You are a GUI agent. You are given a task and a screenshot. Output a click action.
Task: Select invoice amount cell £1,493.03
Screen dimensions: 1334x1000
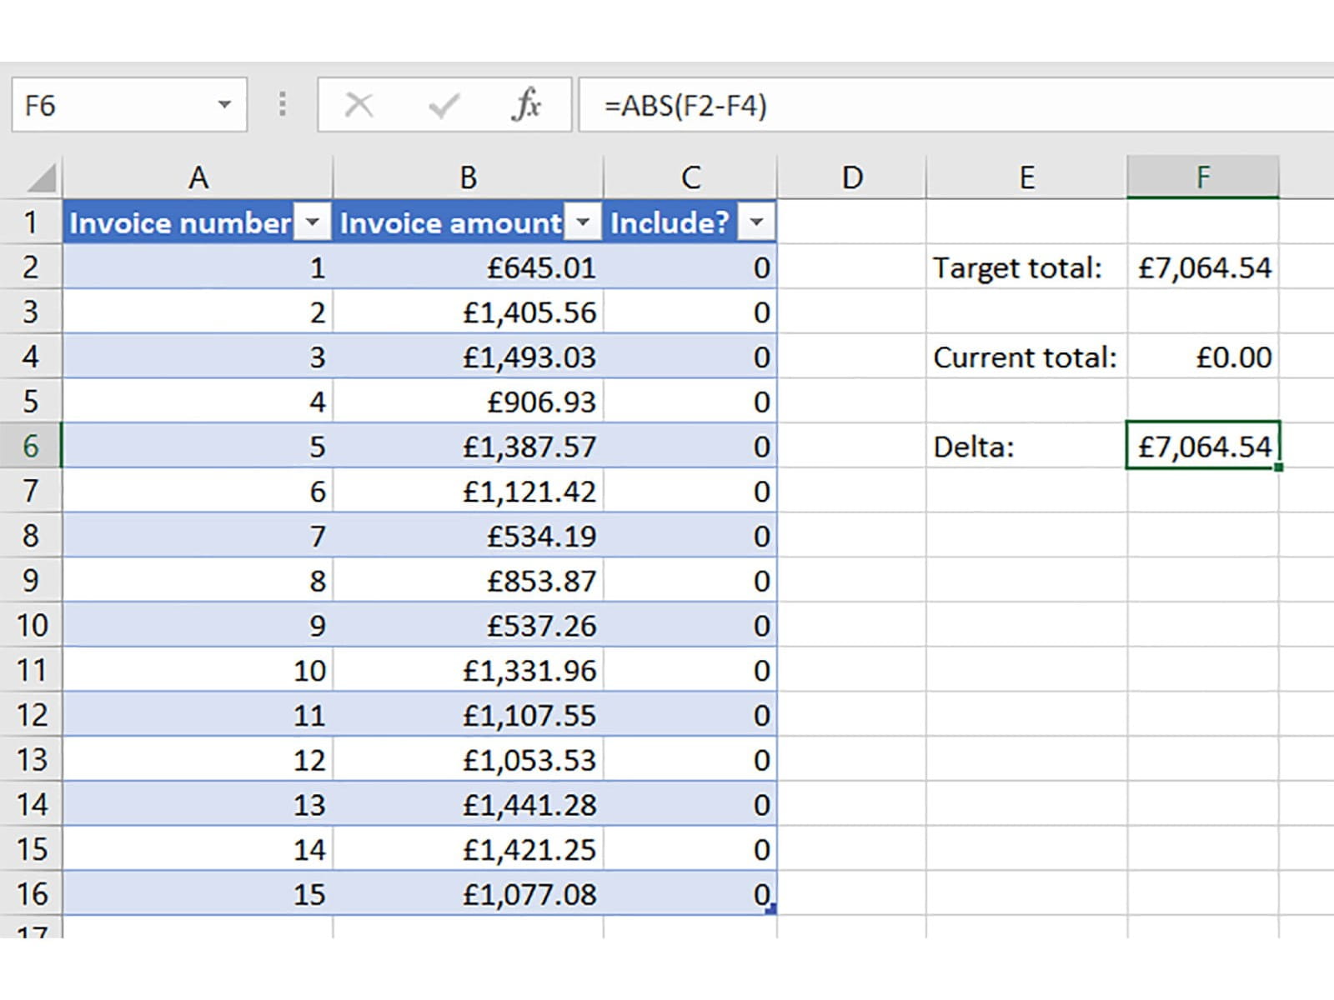tap(468, 357)
